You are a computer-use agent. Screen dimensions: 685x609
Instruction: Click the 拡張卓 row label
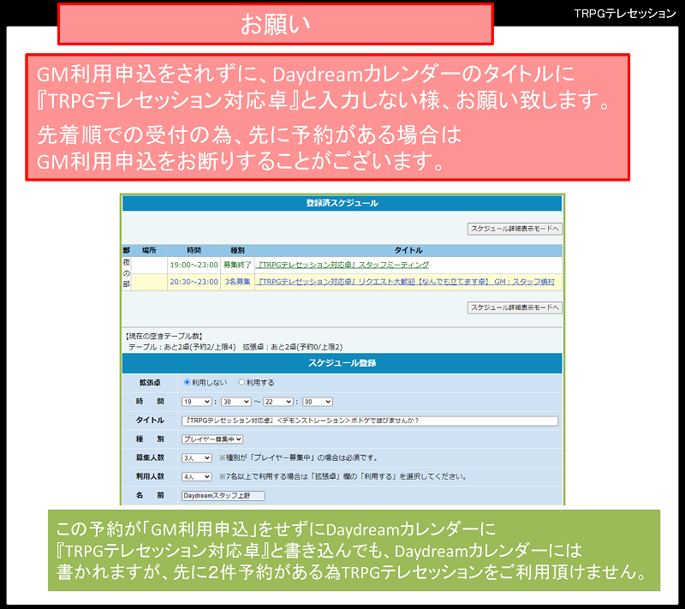pyautogui.click(x=149, y=383)
